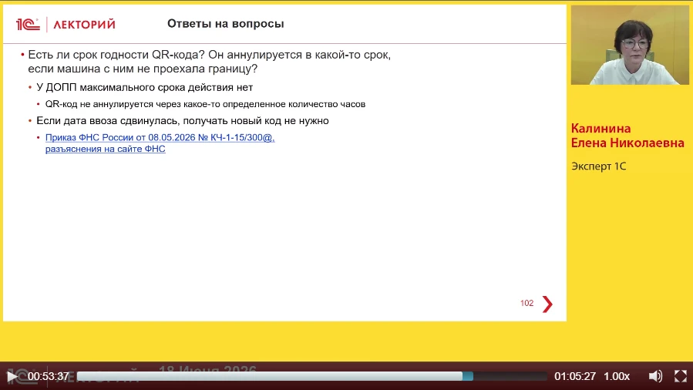Select the heading Ответы на вопросы

[225, 24]
